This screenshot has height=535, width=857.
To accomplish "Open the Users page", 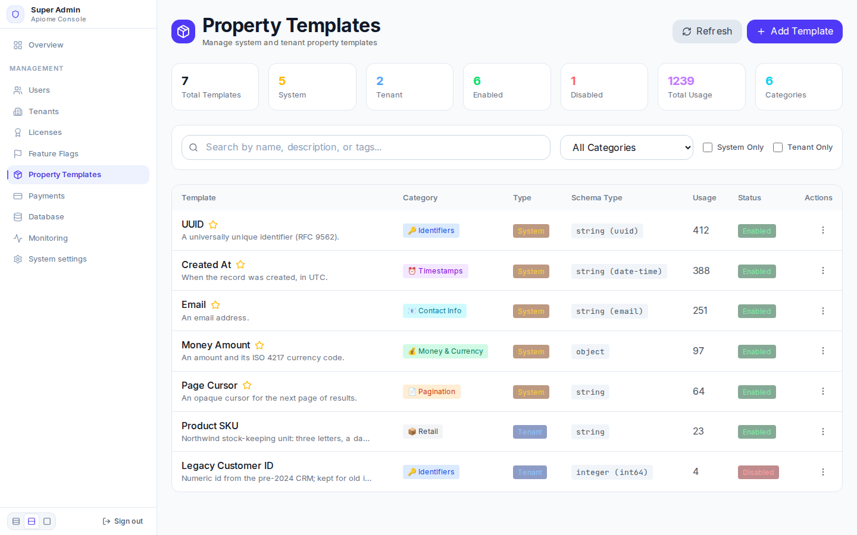I will click(79, 90).
